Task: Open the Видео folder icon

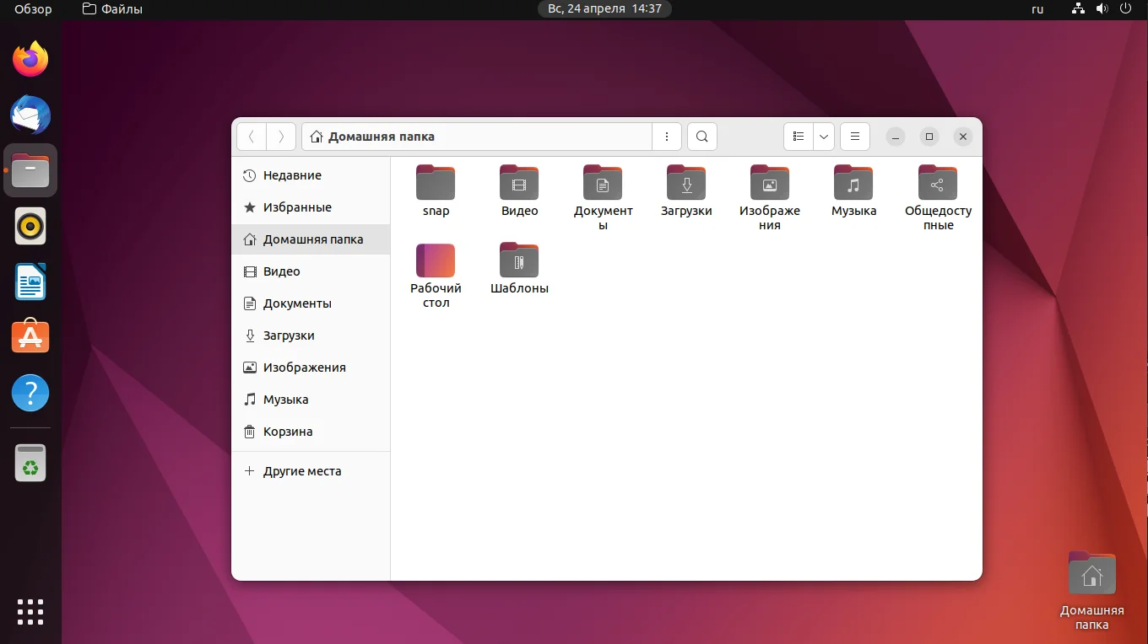Action: [519, 183]
